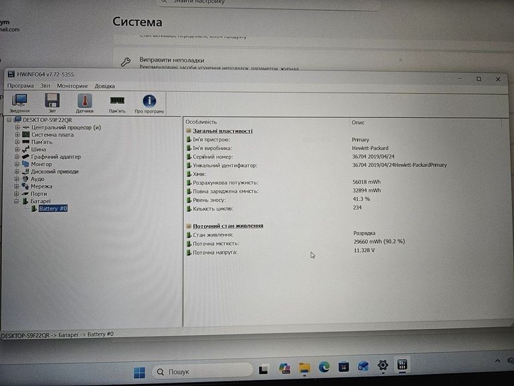Screen dimensions: 514x386
Task: Expand the Пам'ять tree node
Action: coord(17,142)
